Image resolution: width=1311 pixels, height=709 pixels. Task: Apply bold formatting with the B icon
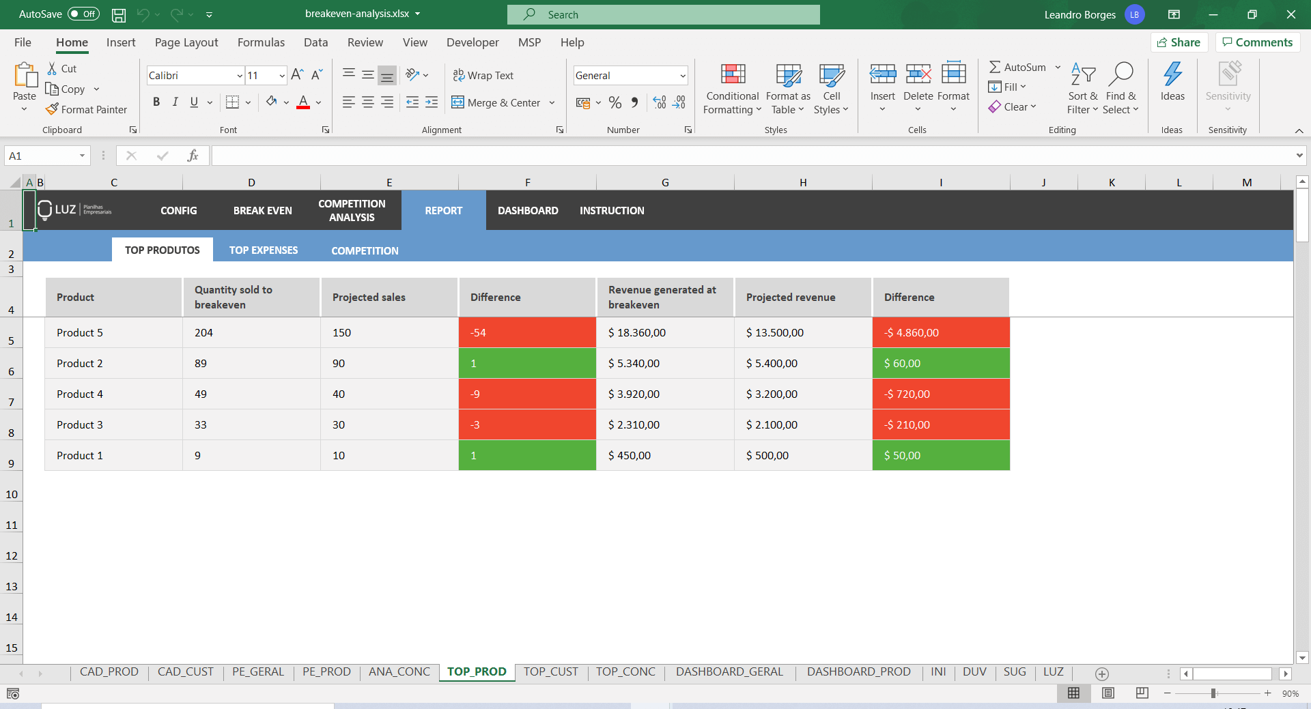[x=156, y=102]
